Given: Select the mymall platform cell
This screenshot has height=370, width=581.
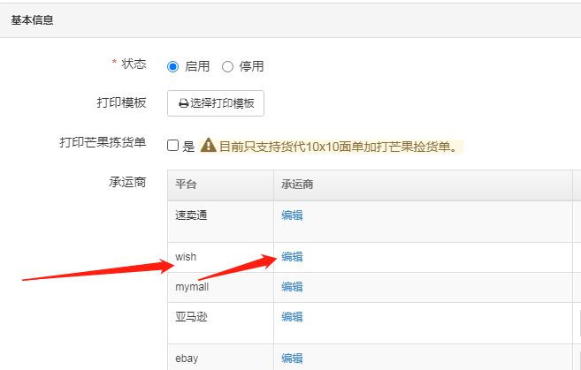Looking at the screenshot, I should [220, 288].
